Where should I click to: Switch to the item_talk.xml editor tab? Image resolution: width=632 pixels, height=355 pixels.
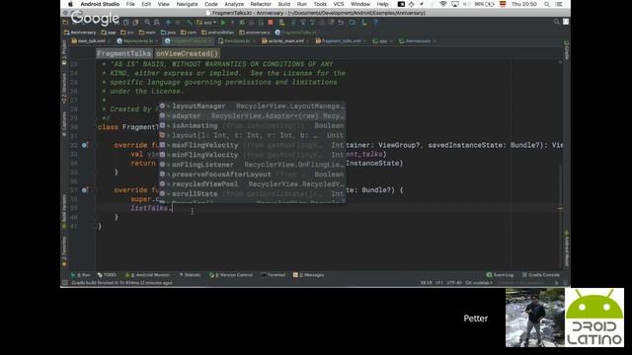89,41
